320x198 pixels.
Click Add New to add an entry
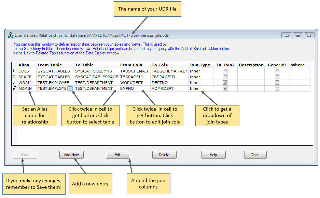pyautogui.click(x=71, y=155)
